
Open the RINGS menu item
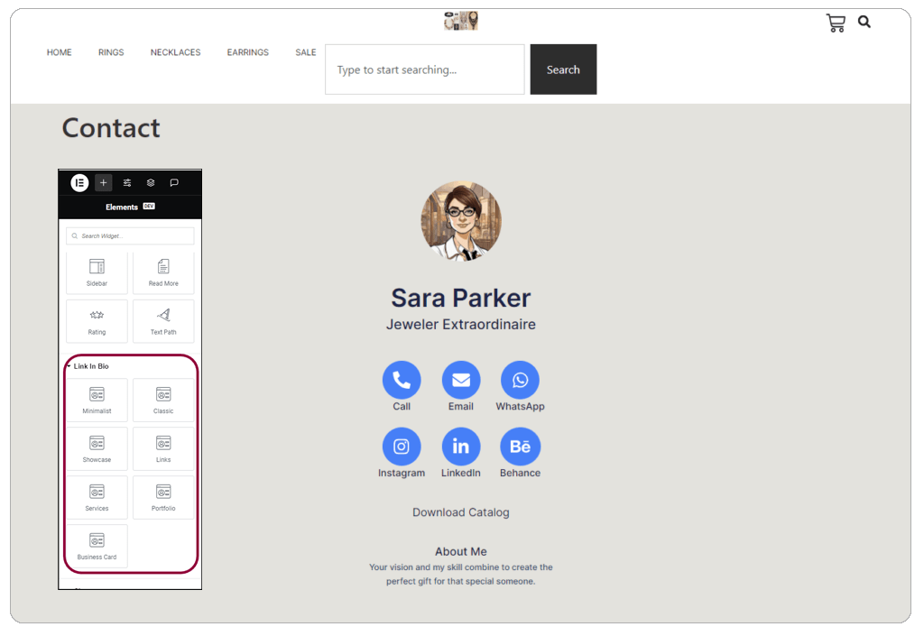pyautogui.click(x=111, y=52)
